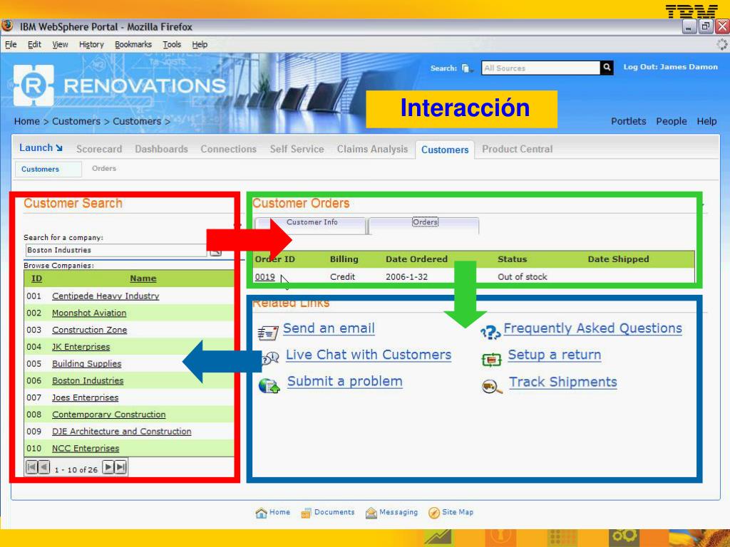Open the Launch menu
Image resolution: width=730 pixels, height=547 pixels.
(x=41, y=148)
